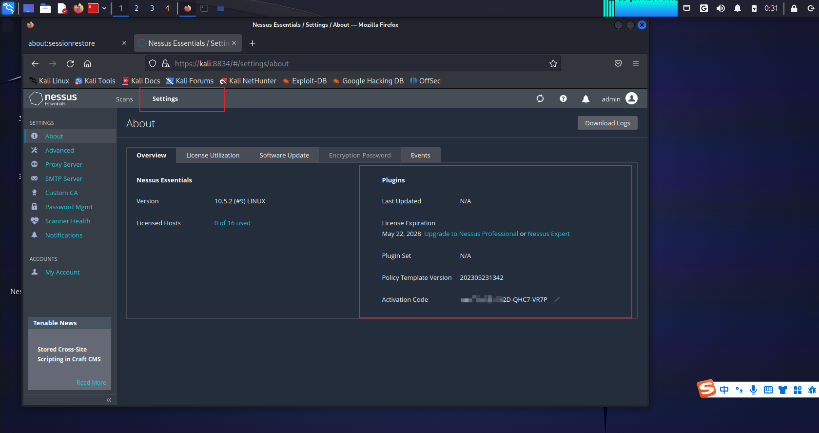Switch to the Scans menu

click(124, 99)
